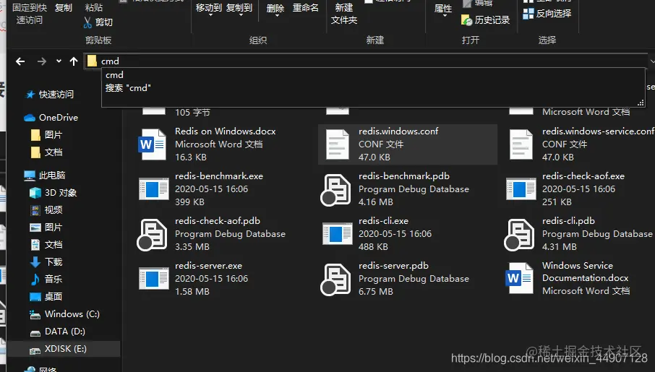The image size is (655, 372).
Task: Open 桌面 in the sidebar
Action: coord(47,296)
